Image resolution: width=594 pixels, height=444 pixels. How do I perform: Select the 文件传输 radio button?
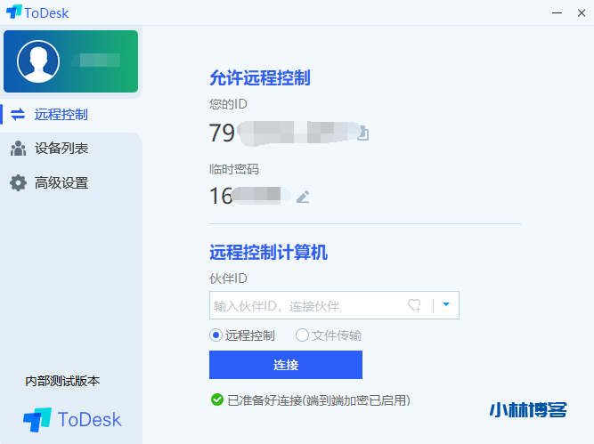(x=302, y=335)
